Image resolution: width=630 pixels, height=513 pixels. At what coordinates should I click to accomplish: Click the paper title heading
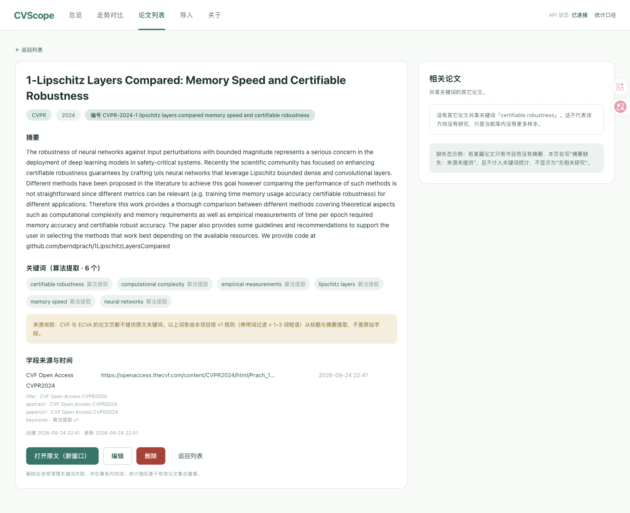pyautogui.click(x=186, y=88)
